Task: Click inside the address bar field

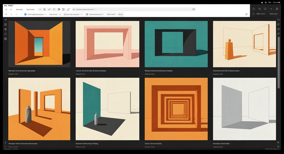Action: (134, 9)
